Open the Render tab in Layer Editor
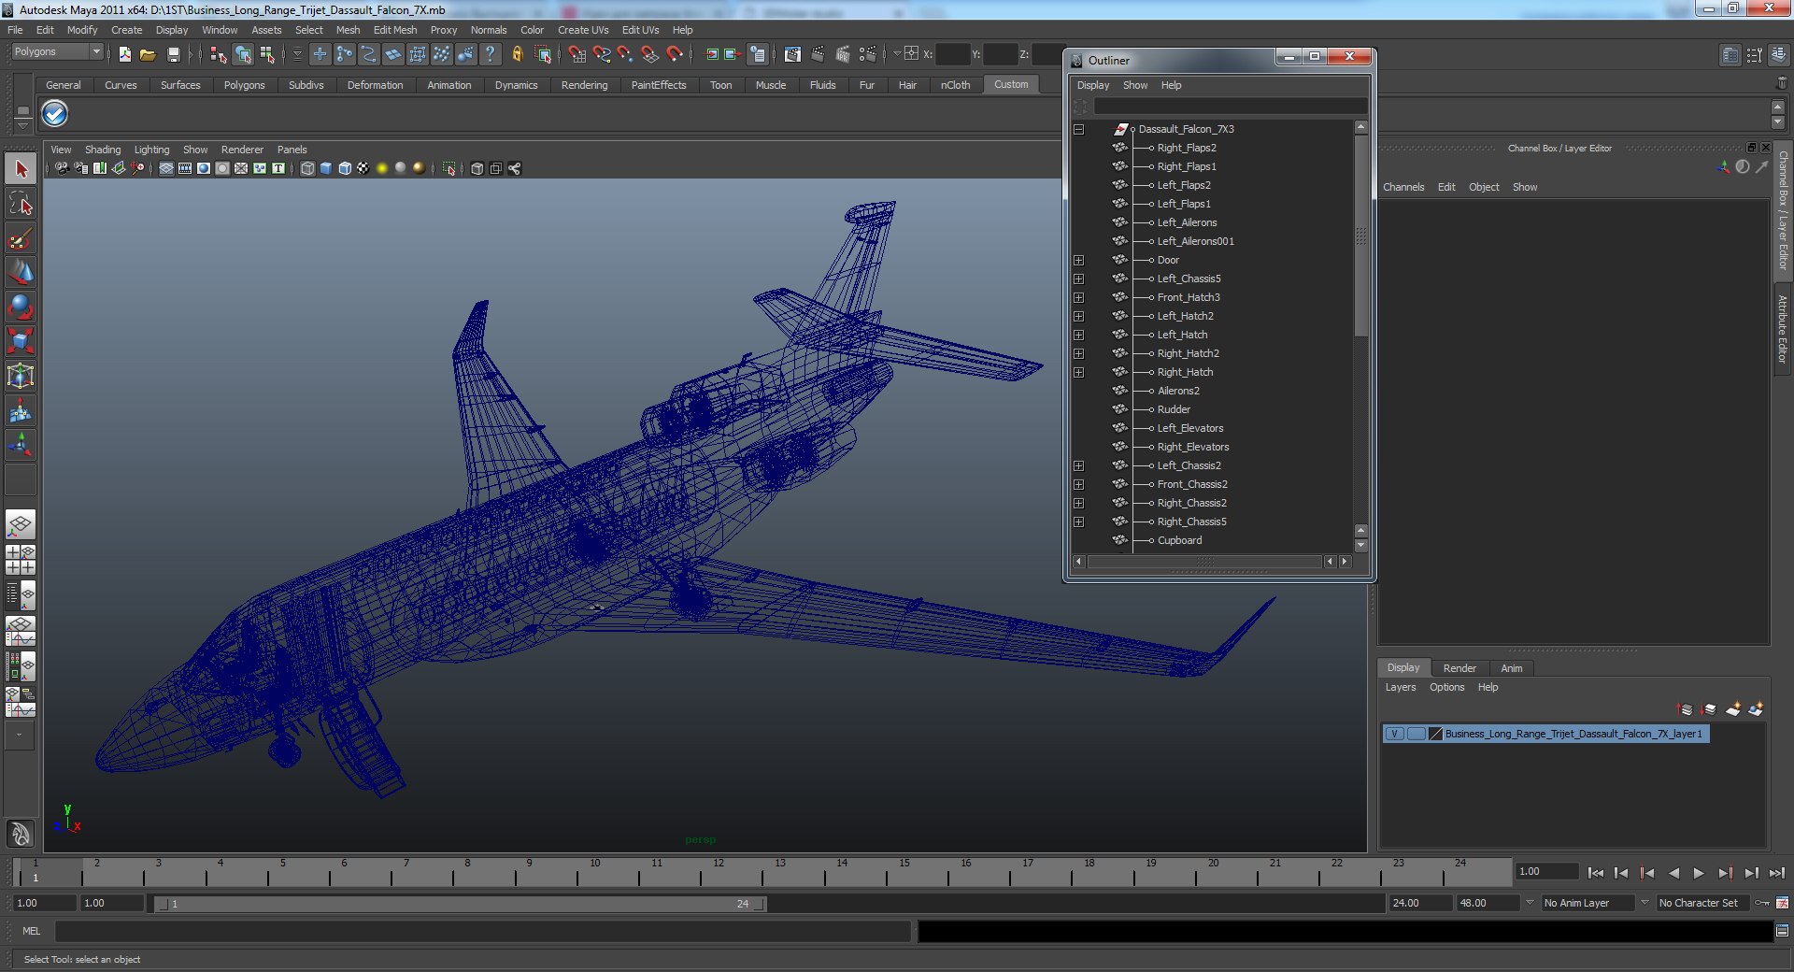The width and height of the screenshot is (1794, 972). click(1459, 668)
